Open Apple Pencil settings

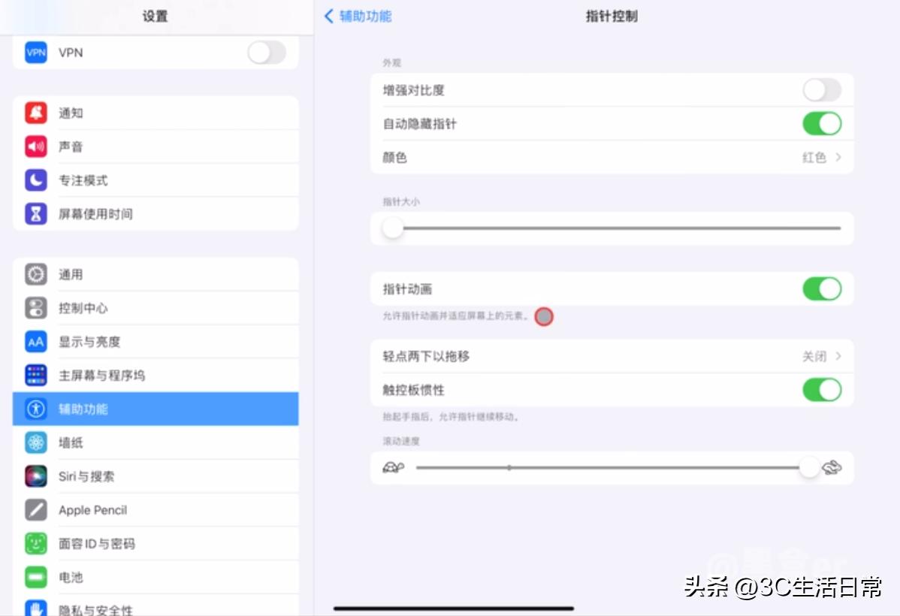tap(92, 510)
